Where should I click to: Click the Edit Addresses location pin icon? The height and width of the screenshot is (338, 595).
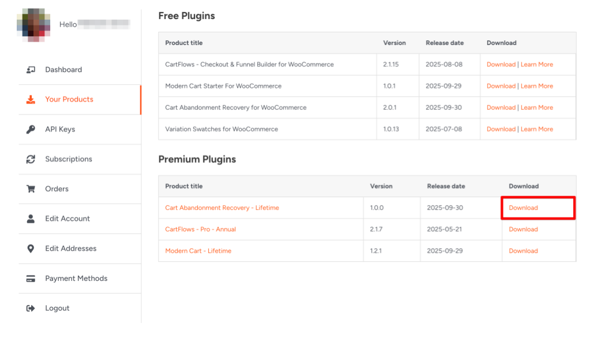coord(31,248)
